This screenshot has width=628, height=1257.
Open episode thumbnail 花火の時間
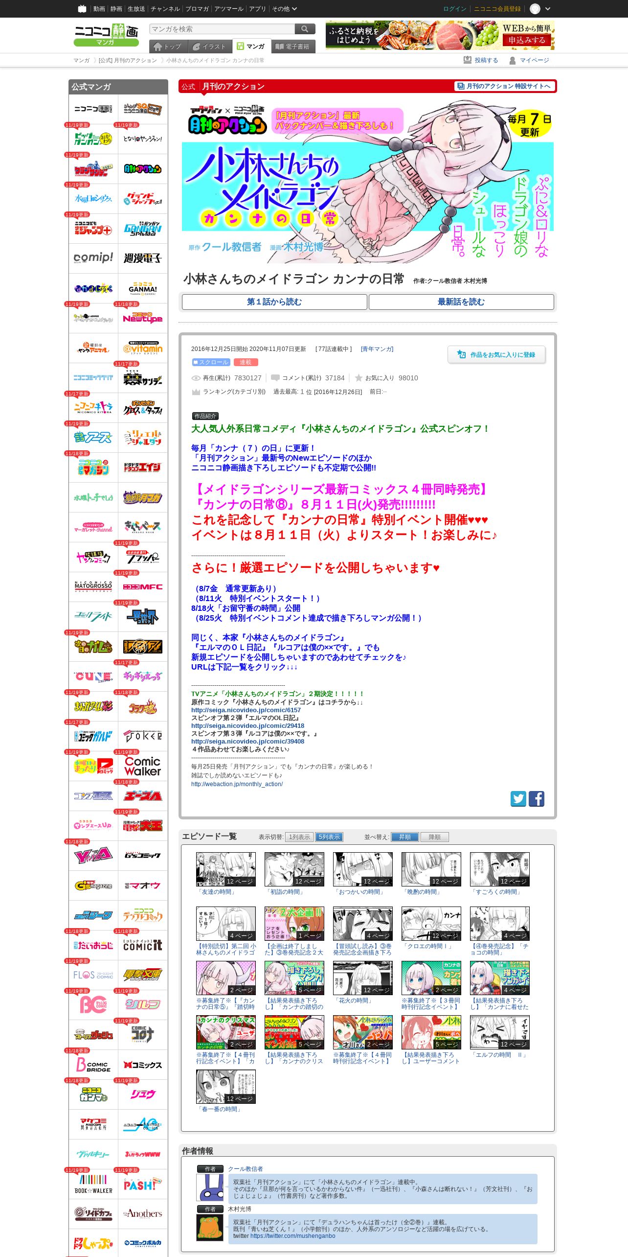[x=362, y=978]
